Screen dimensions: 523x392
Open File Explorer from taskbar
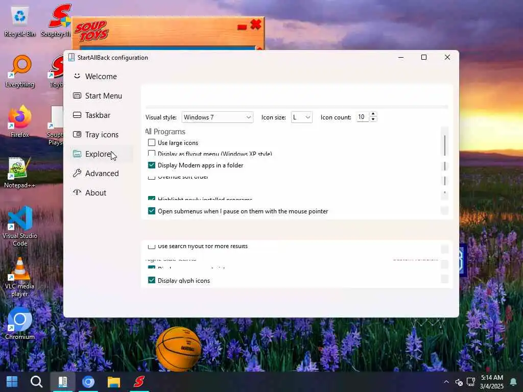(x=114, y=382)
